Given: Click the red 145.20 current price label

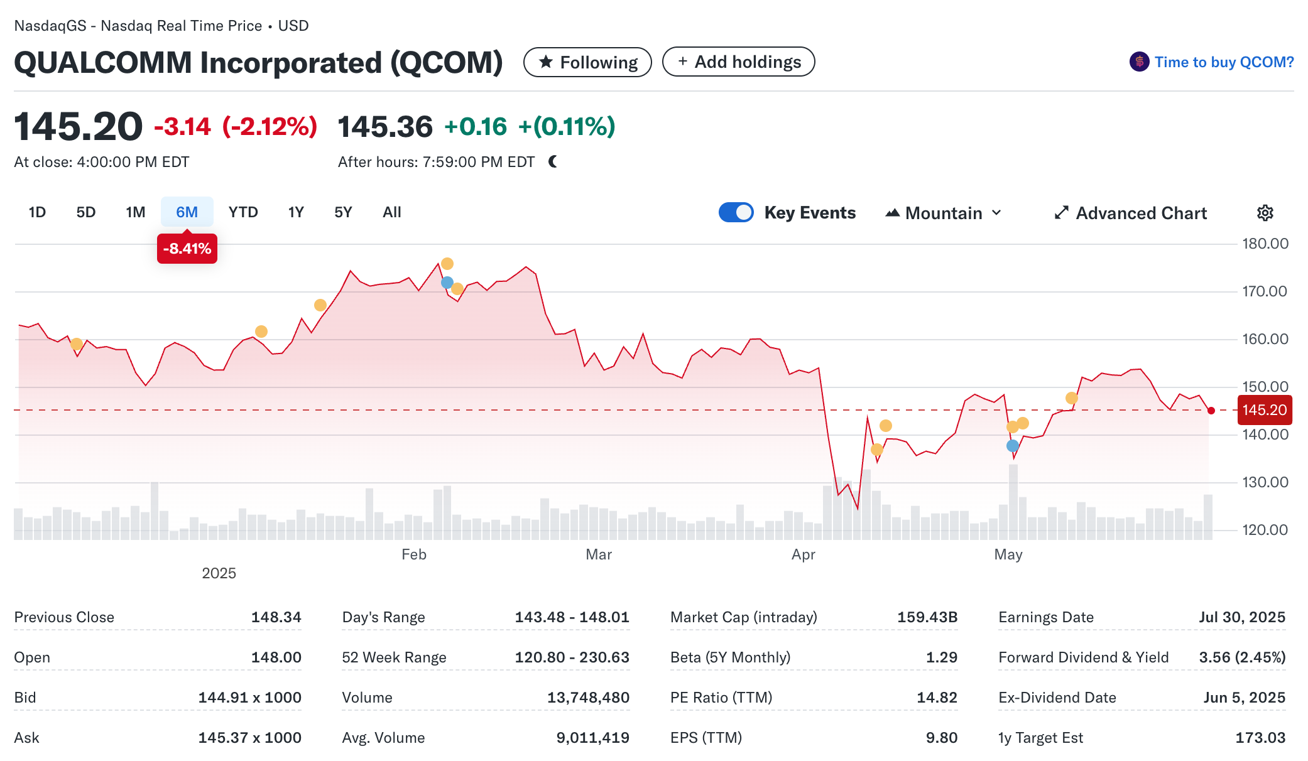Looking at the screenshot, I should click(1264, 410).
